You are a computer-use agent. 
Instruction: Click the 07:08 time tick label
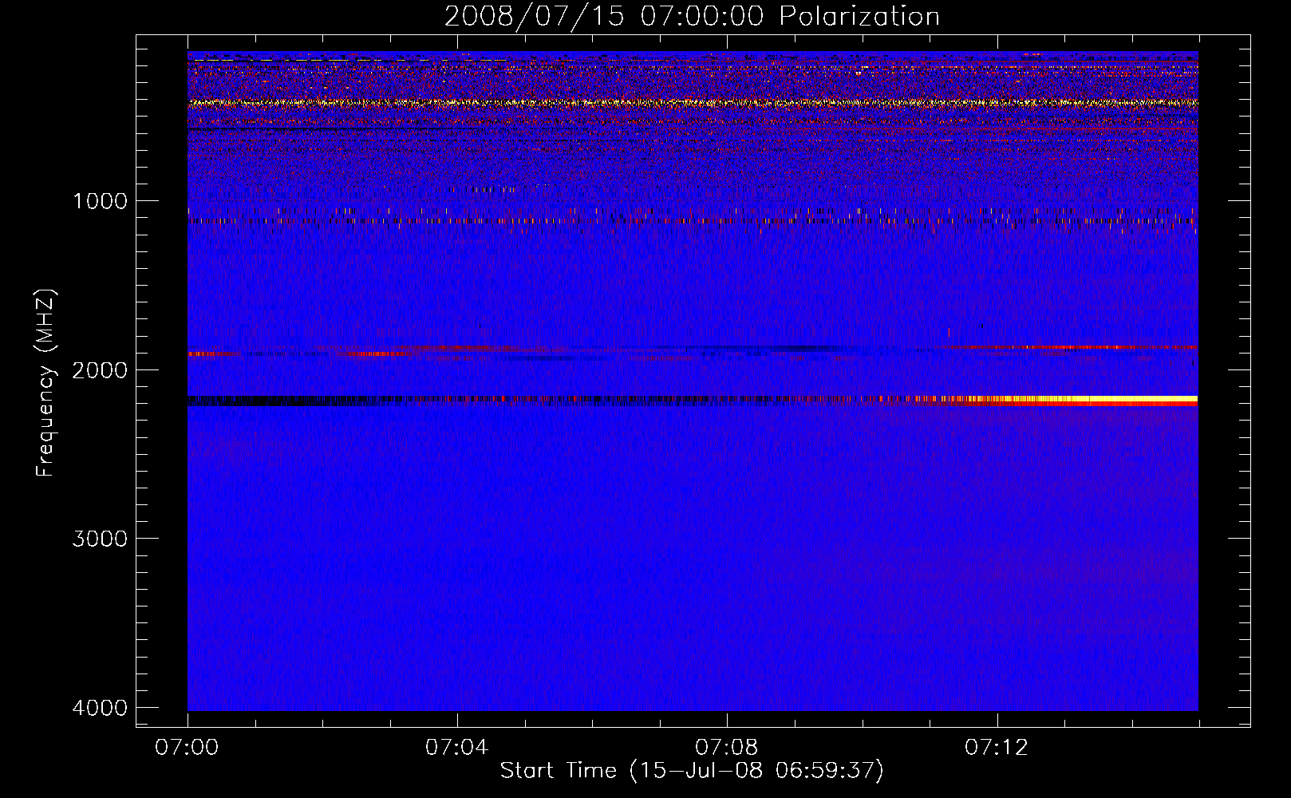[727, 748]
